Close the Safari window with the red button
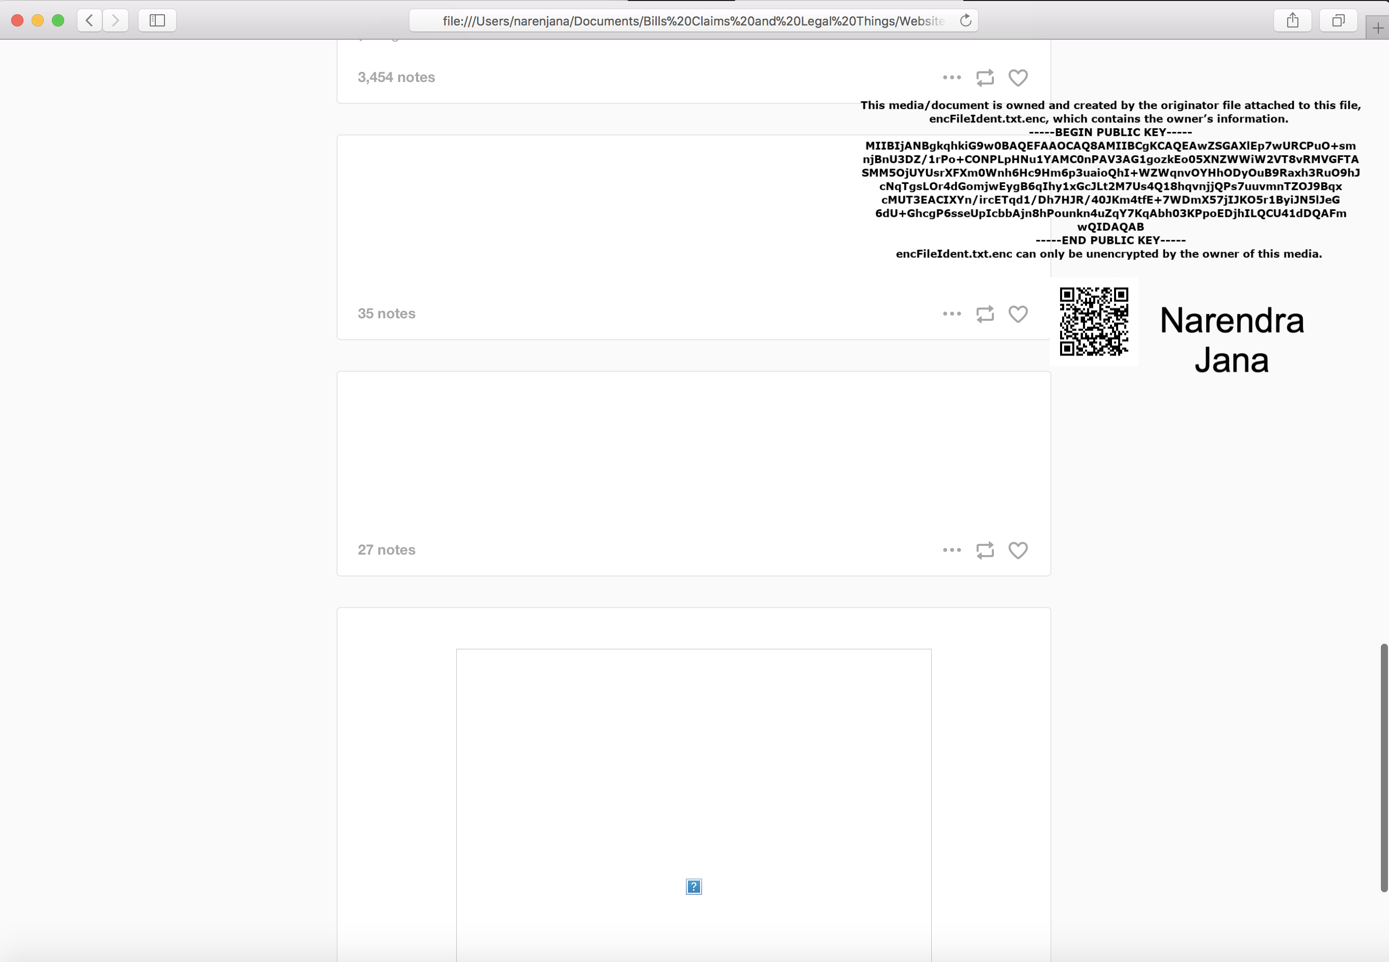Screen dimensions: 1389x962 pos(17,20)
